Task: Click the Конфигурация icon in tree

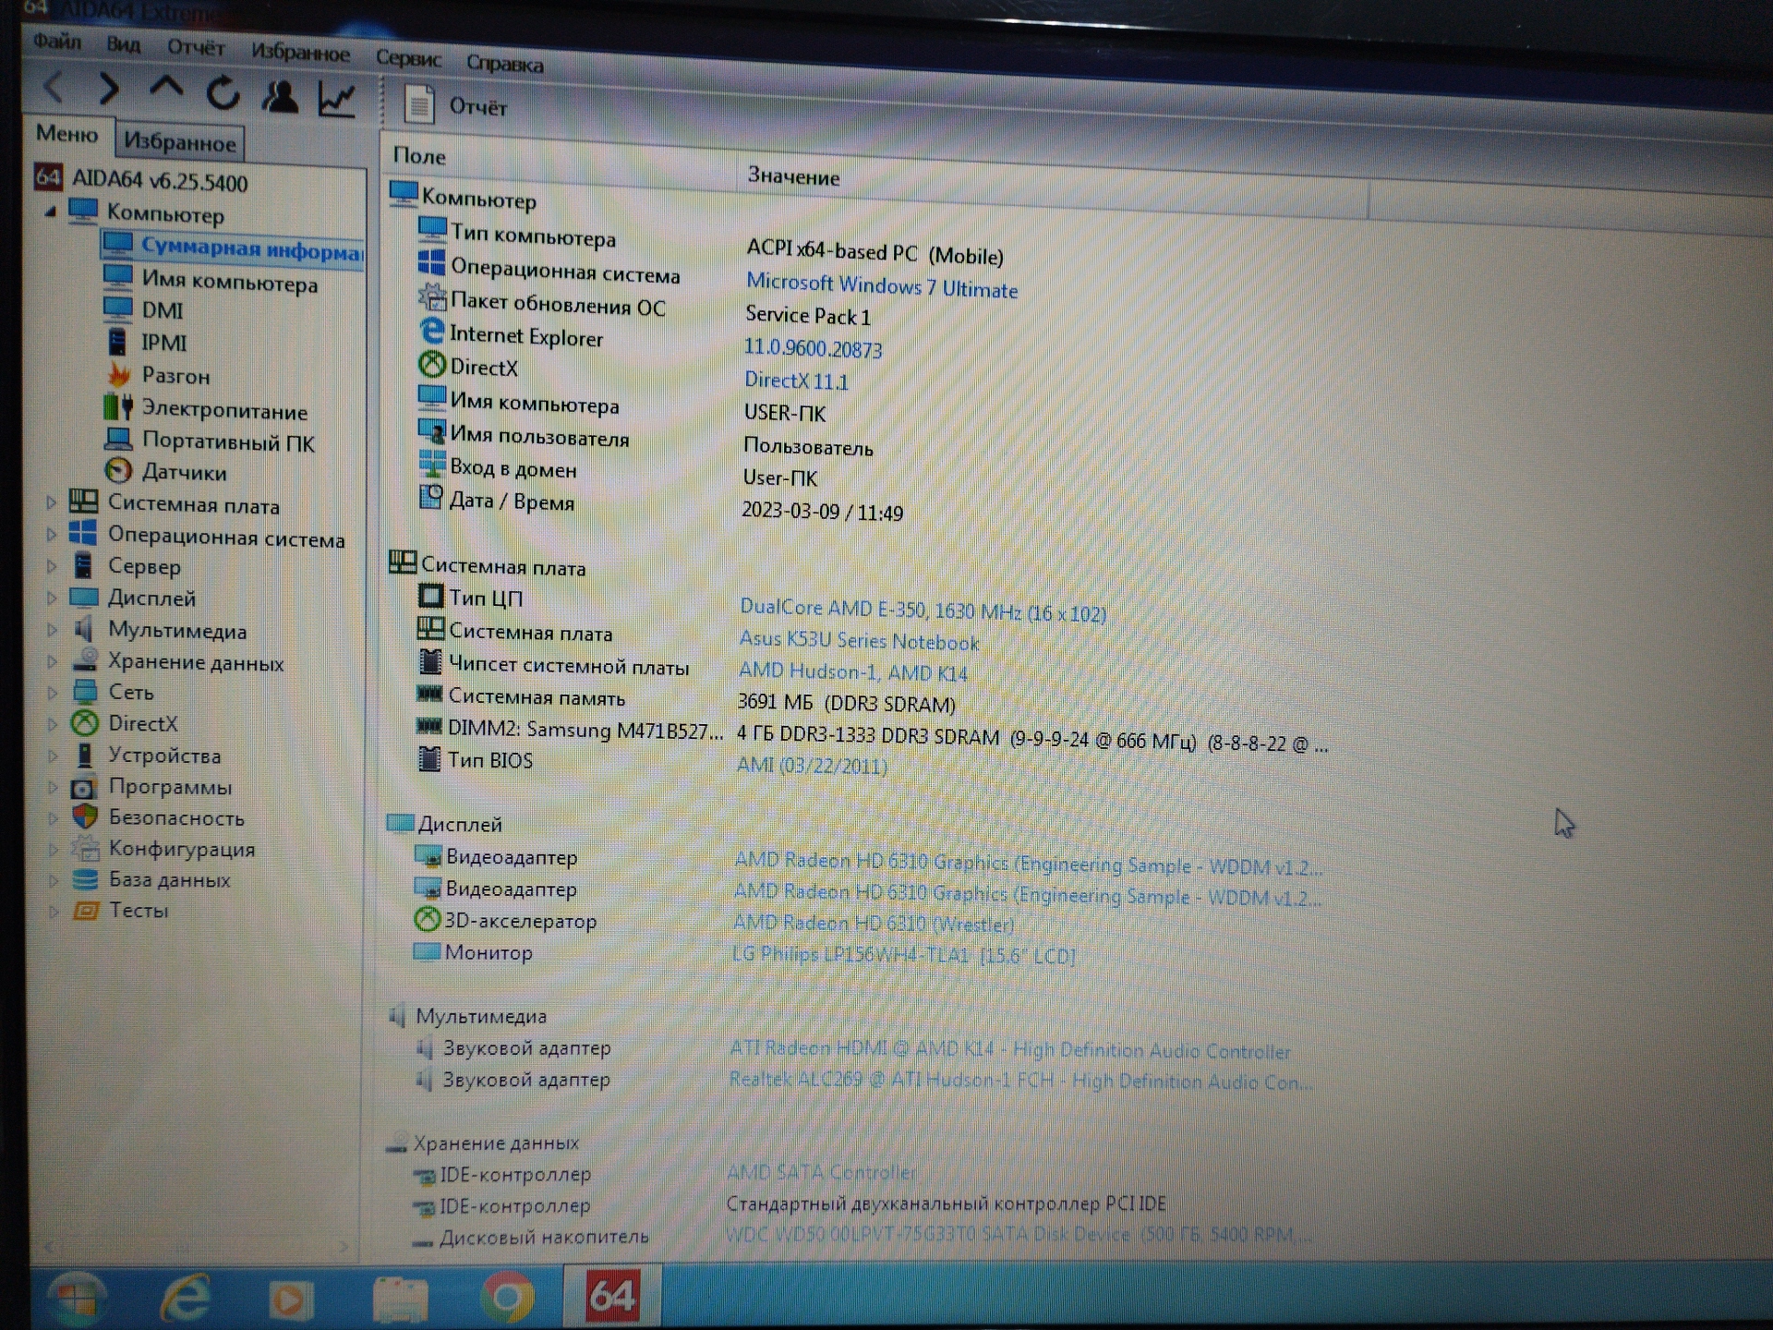Action: click(86, 848)
